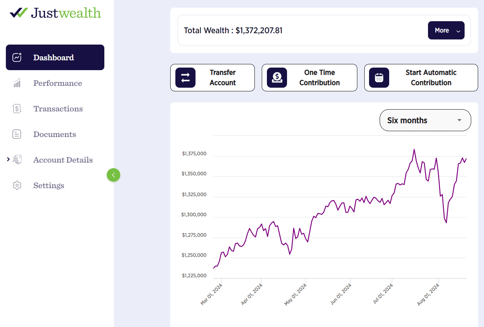The height and width of the screenshot is (327, 484).
Task: Open the Transactions menu item
Action: pyautogui.click(x=58, y=109)
